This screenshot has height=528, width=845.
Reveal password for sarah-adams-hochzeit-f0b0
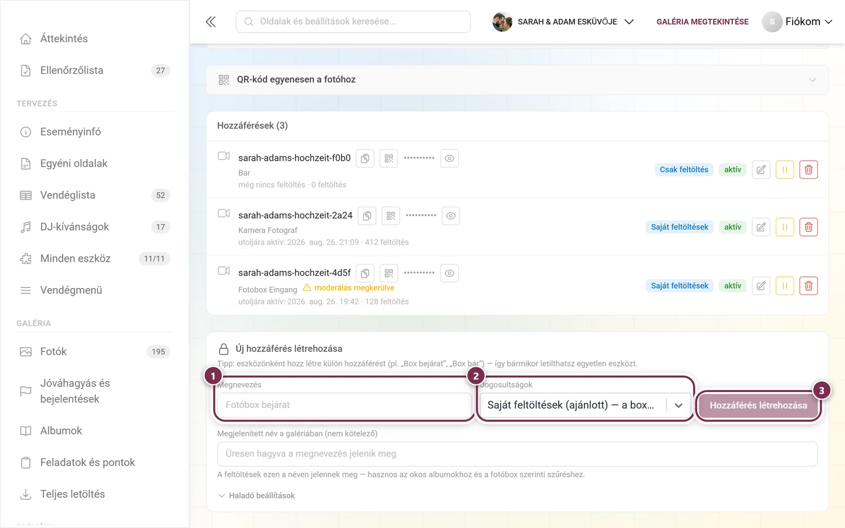[x=449, y=158]
